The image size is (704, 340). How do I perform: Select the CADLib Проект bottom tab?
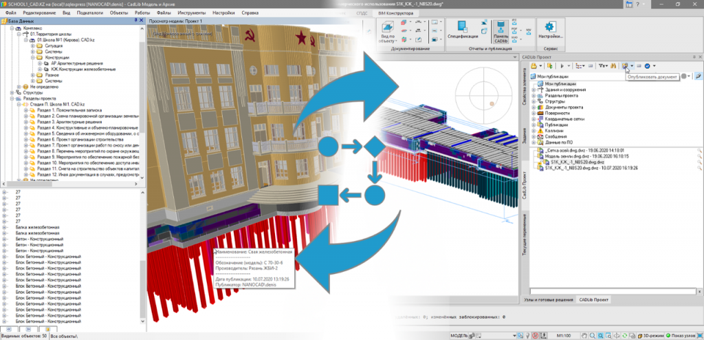click(593, 299)
